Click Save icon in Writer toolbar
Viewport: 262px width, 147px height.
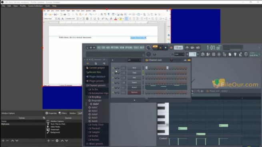[x=55, y=14]
